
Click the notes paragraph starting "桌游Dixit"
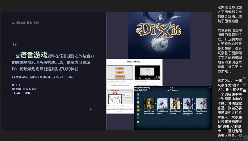click(230, 109)
